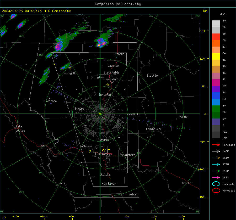Click the Calgary city label
This screenshot has height=220, width=236.
click(102, 154)
